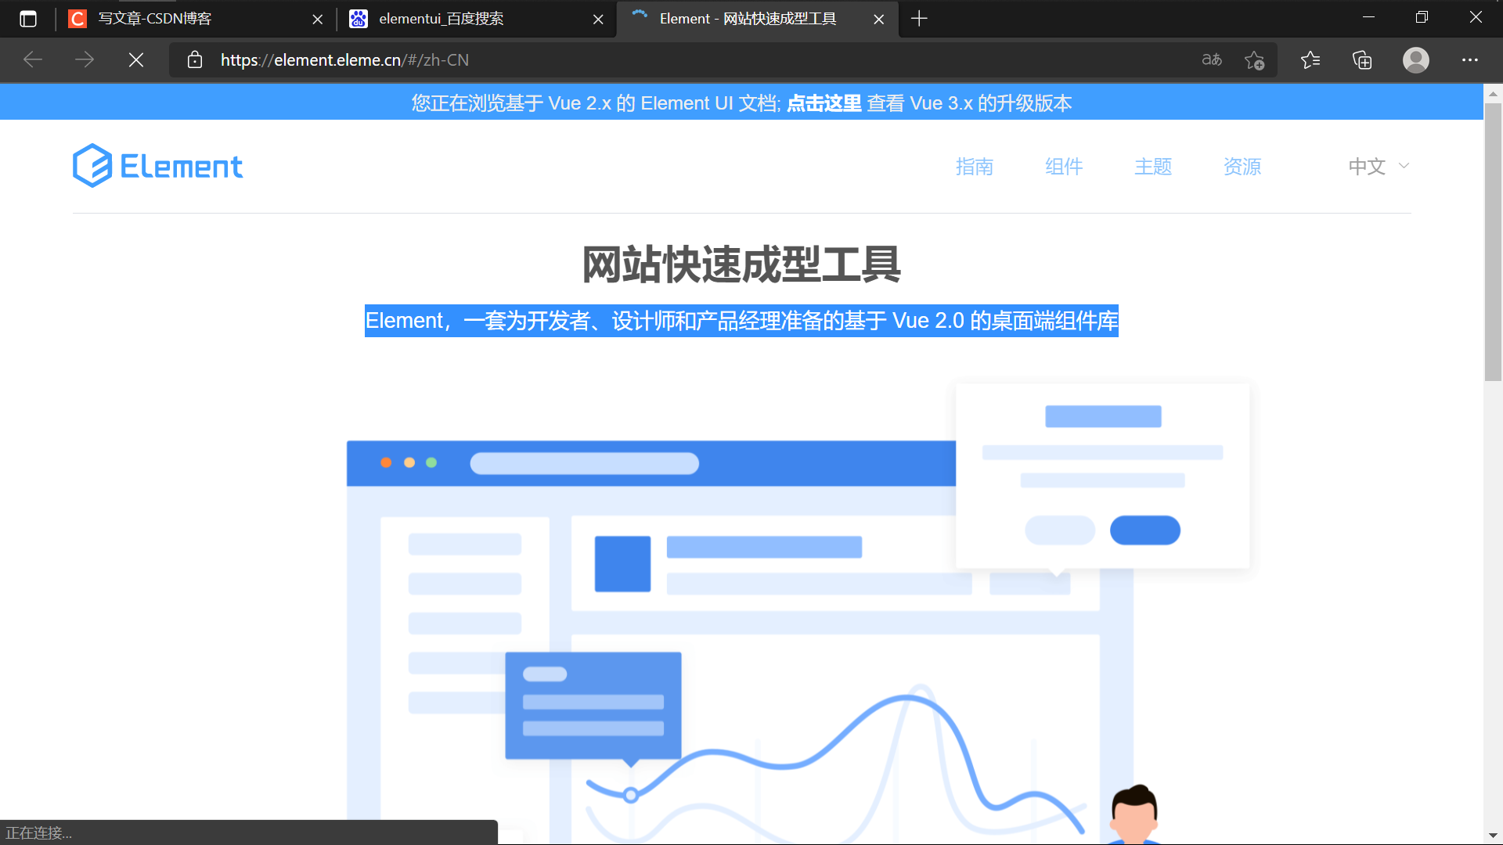Open the 中文 language dropdown

(1377, 166)
